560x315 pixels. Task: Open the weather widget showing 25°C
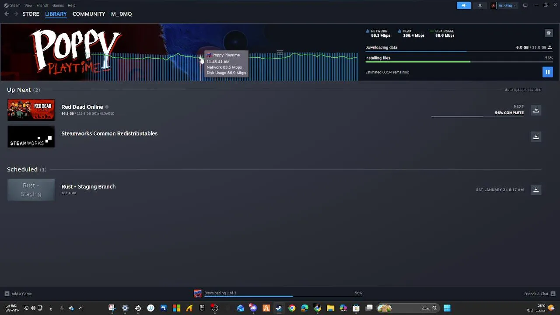coord(541,308)
